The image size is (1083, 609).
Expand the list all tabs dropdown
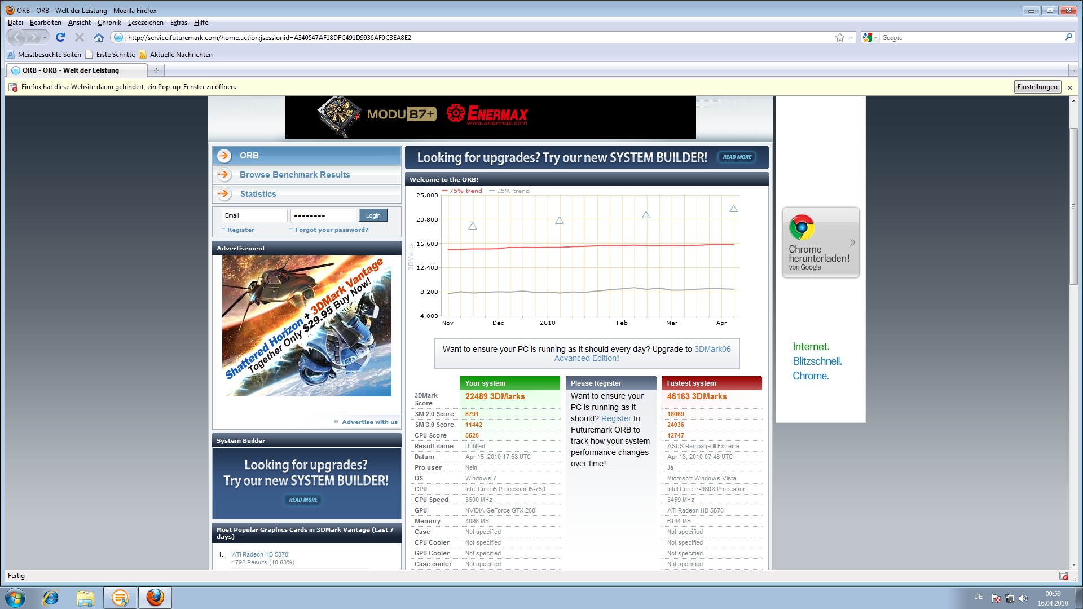pyautogui.click(x=1073, y=70)
